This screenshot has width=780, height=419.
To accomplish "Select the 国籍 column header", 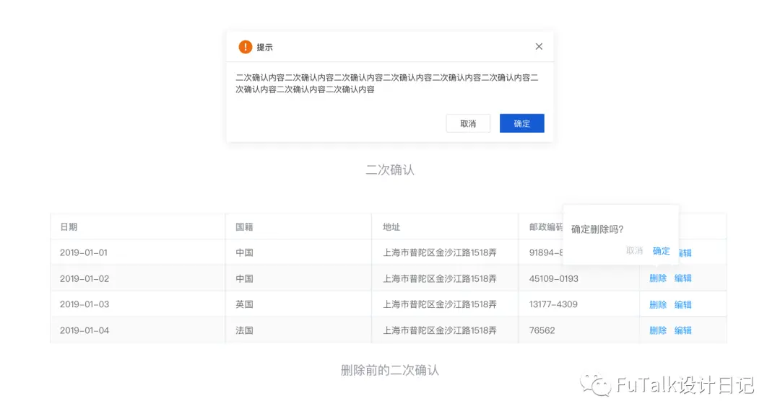I will pyautogui.click(x=244, y=227).
